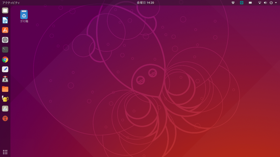Click the white keyboard input indicator
The image size is (280, 157).
[250, 3]
